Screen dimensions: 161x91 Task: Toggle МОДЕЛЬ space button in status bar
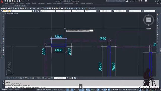[x=54, y=90]
